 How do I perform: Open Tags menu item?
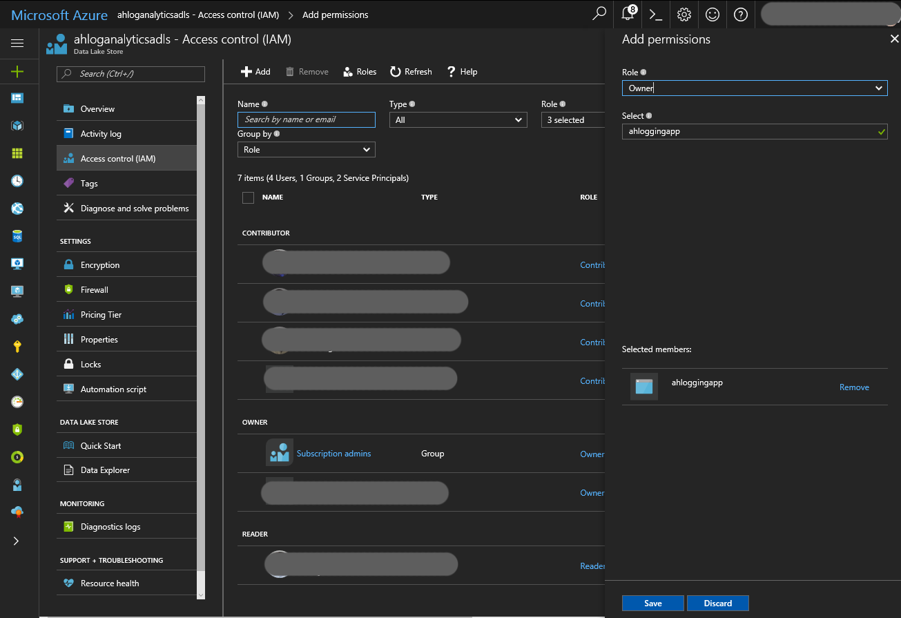click(x=127, y=184)
